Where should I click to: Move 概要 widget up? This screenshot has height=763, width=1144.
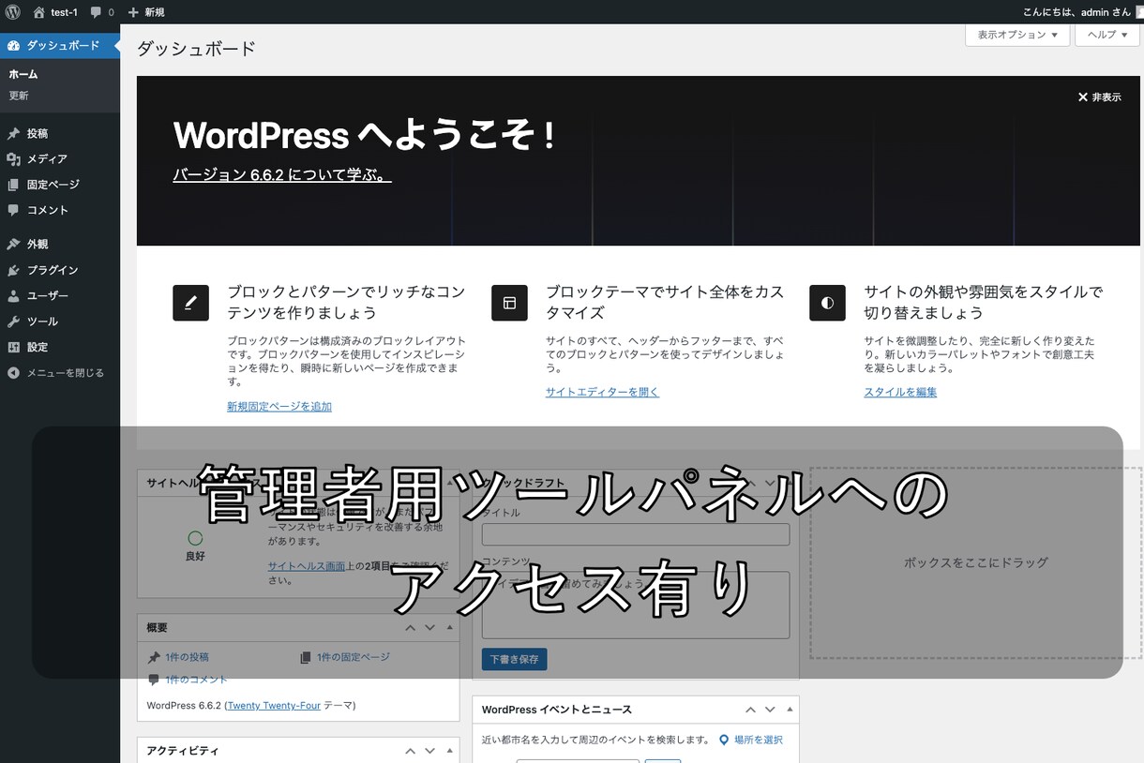point(410,628)
